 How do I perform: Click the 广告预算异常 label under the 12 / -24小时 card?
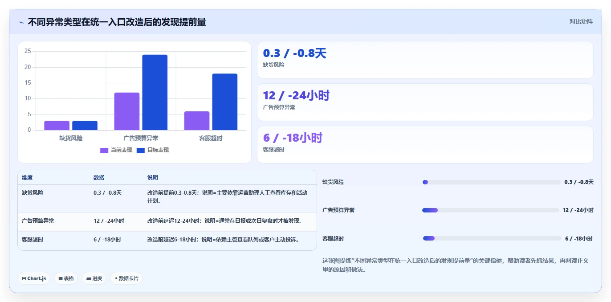[279, 107]
